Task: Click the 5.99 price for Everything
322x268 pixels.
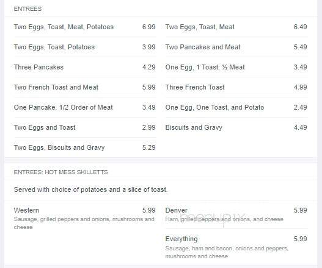Action: pos(300,239)
